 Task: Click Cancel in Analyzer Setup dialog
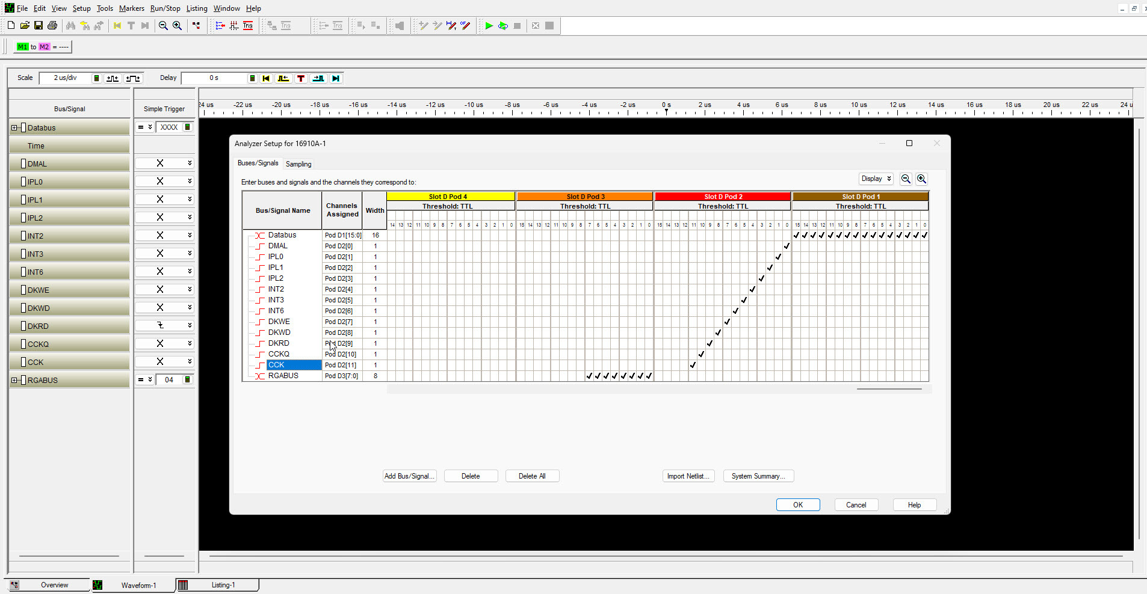pyautogui.click(x=856, y=505)
